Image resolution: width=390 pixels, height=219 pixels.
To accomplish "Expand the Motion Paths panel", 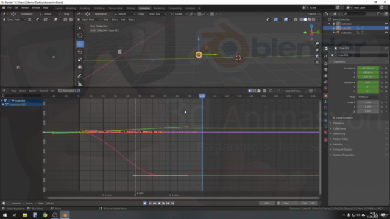I will point(340,139).
